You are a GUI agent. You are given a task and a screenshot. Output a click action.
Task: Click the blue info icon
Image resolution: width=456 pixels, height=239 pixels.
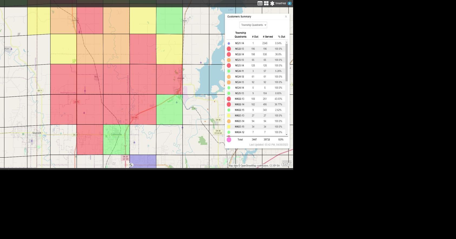(x=289, y=4)
